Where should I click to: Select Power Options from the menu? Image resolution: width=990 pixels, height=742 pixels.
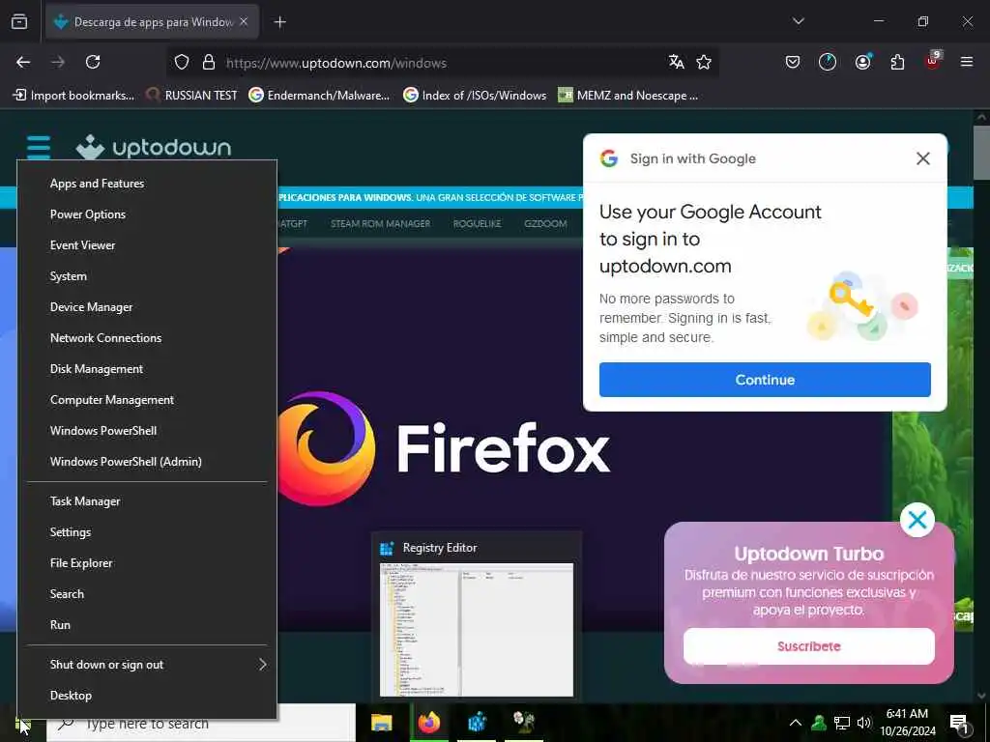pos(147,214)
